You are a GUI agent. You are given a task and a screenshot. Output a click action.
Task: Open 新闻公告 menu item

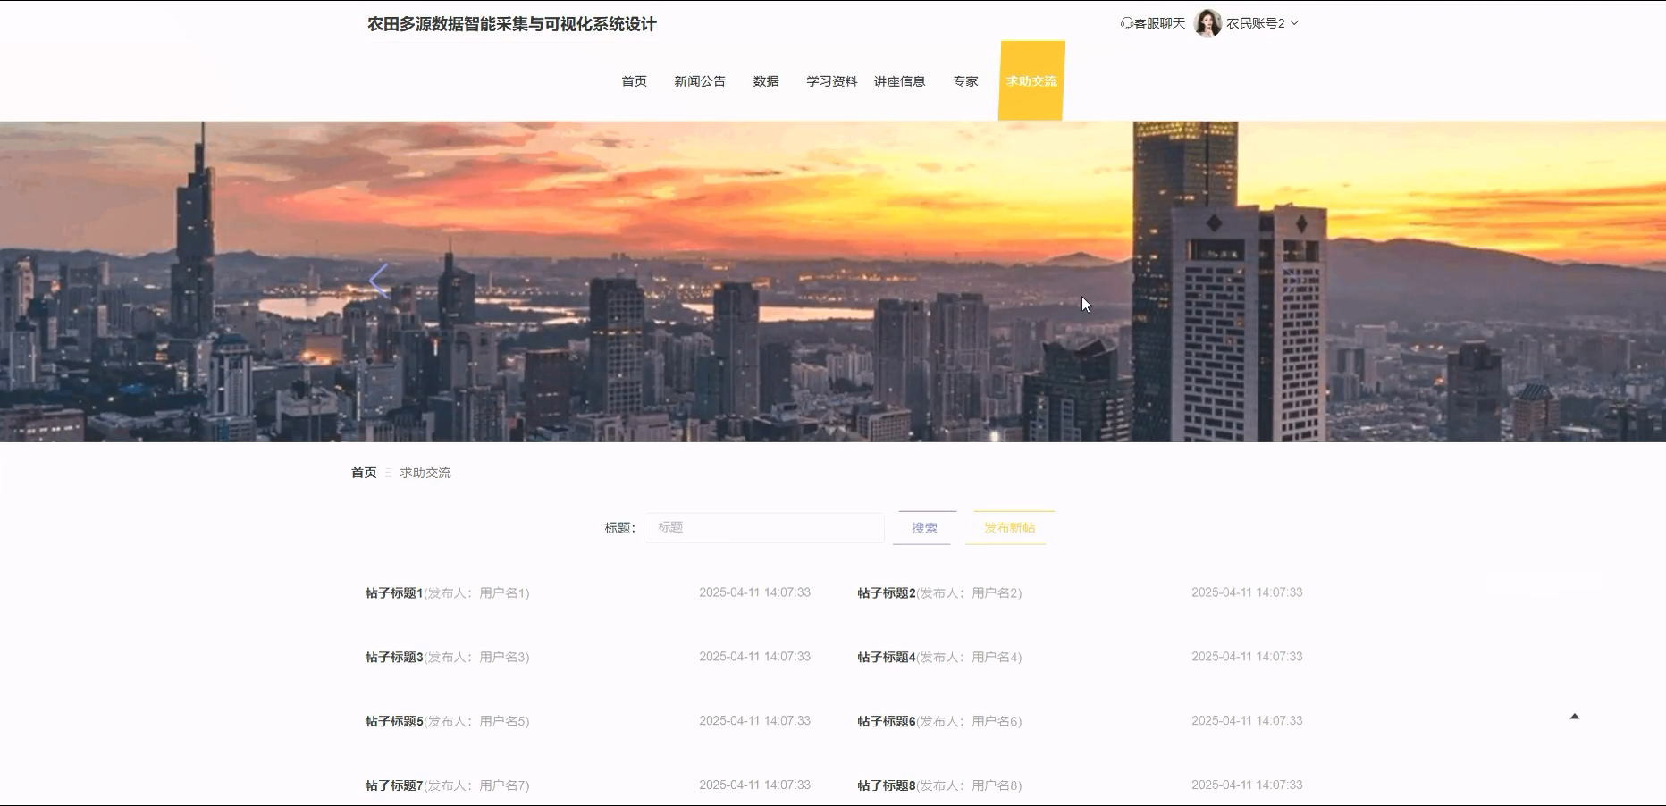700,81
